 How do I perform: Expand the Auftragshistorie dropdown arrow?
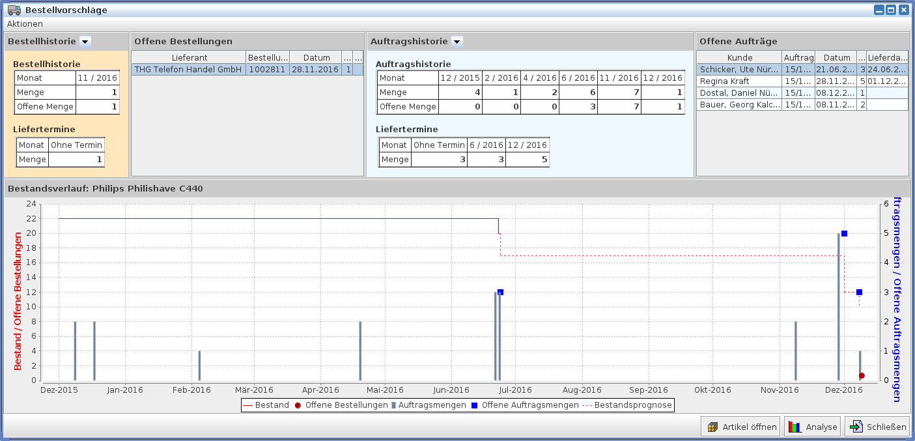coord(457,42)
